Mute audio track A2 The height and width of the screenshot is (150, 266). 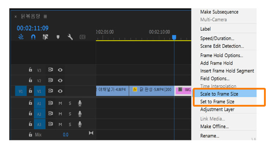tap(60, 114)
